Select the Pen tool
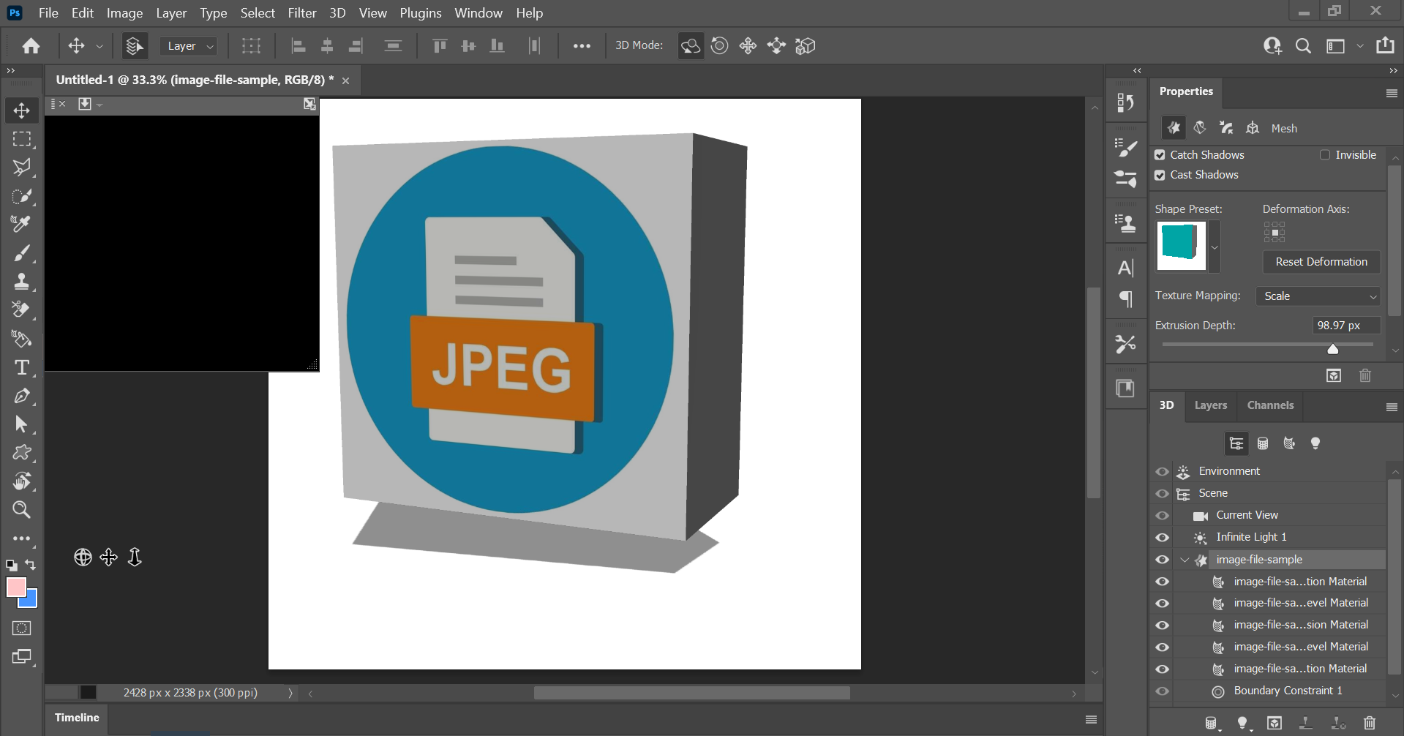The width and height of the screenshot is (1404, 736). [x=22, y=396]
